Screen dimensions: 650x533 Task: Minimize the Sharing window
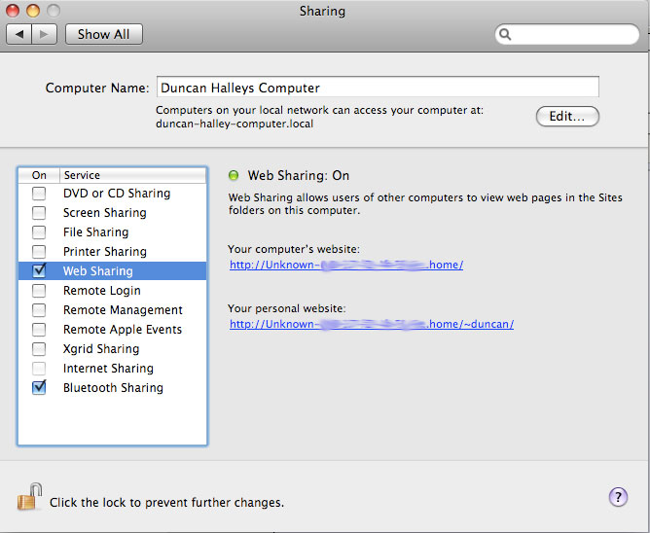point(33,11)
